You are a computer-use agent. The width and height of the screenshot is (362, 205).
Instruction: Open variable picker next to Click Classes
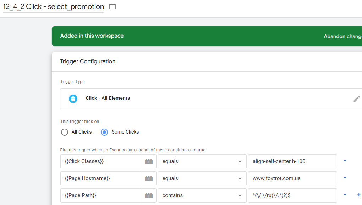click(x=149, y=161)
